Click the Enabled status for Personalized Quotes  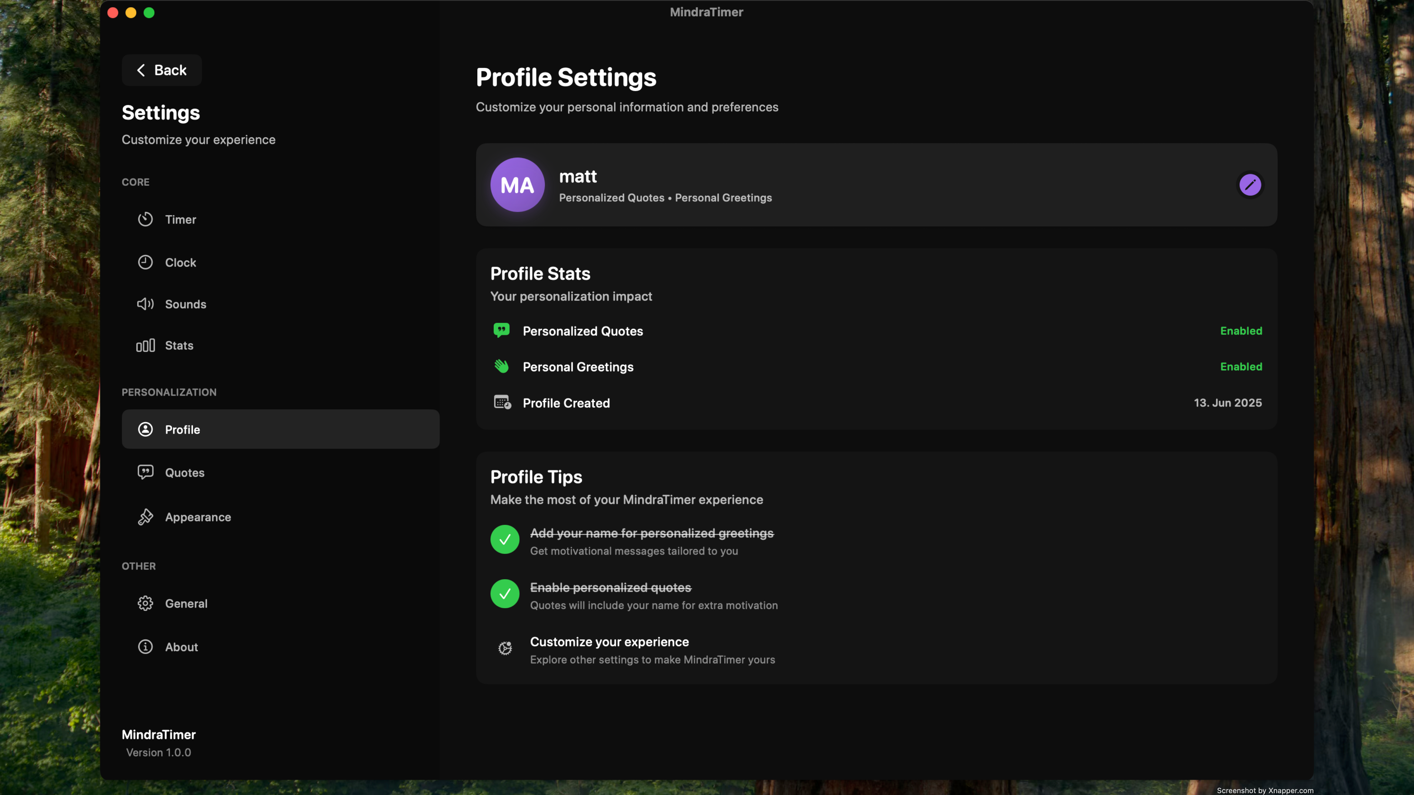point(1241,330)
